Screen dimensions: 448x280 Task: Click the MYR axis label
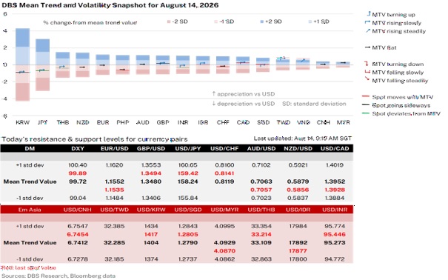[x=343, y=122]
